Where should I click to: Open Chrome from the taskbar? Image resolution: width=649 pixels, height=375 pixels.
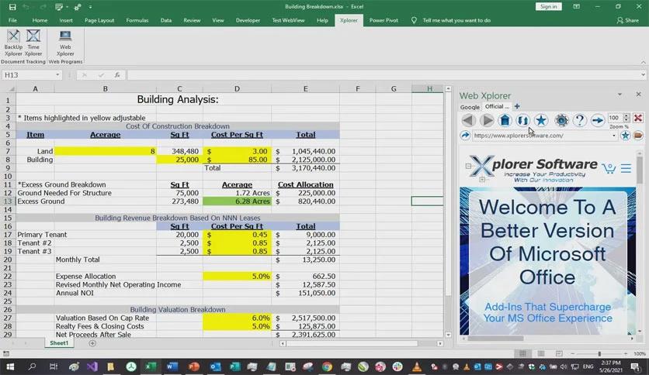tap(327, 366)
